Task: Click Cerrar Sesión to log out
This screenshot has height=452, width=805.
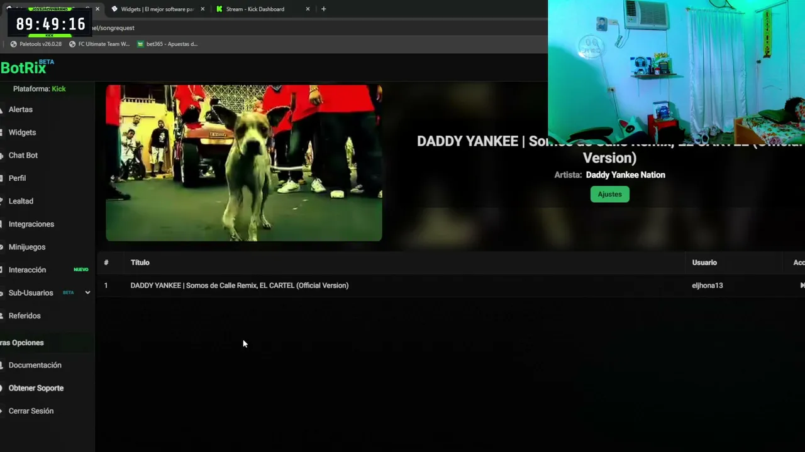Action: coord(31,411)
